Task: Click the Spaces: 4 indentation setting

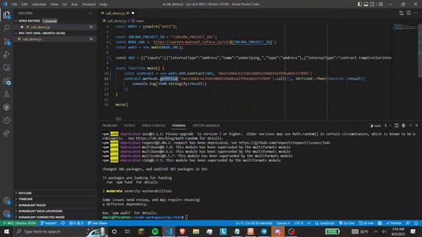Action: click(283, 223)
